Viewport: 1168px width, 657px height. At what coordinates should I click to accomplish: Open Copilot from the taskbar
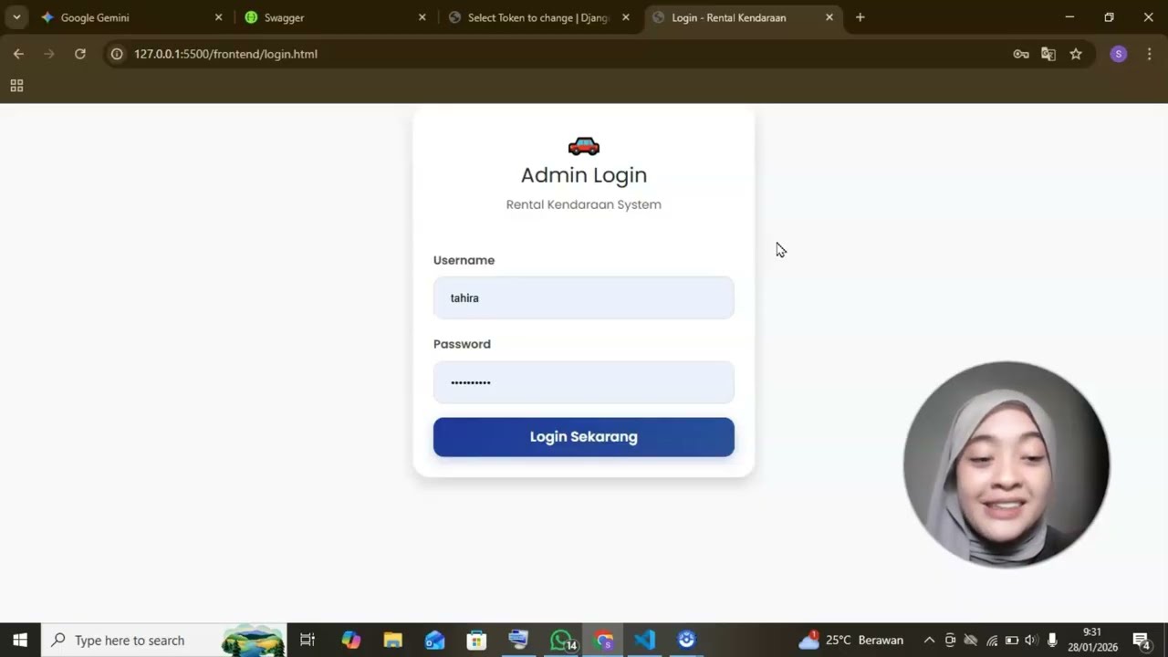click(351, 640)
